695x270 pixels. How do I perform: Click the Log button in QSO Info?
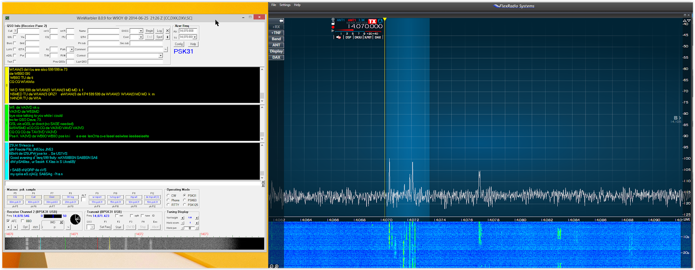click(159, 31)
